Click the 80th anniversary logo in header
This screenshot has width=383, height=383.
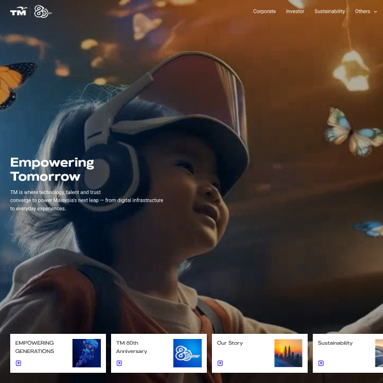43,11
